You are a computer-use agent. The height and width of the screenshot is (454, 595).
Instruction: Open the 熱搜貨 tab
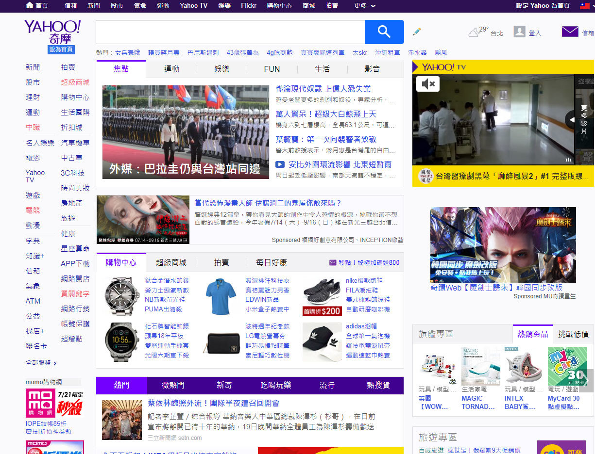[378, 385]
